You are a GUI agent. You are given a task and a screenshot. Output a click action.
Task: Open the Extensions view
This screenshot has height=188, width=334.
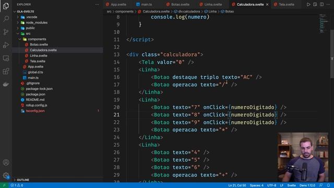pos(6,71)
